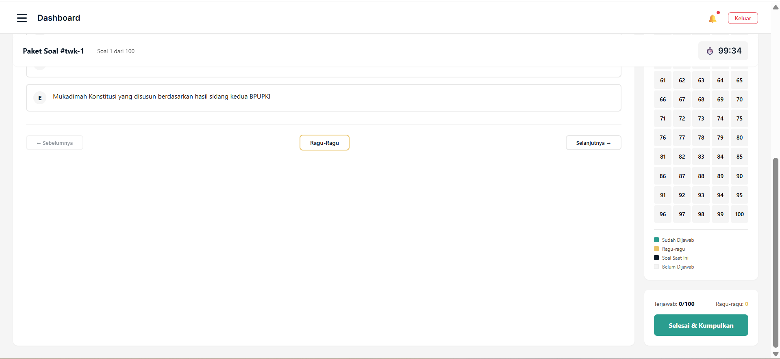Submit exam with Selesai & Kumpulkan
Viewport: 780px width, 359px height.
pyautogui.click(x=701, y=325)
